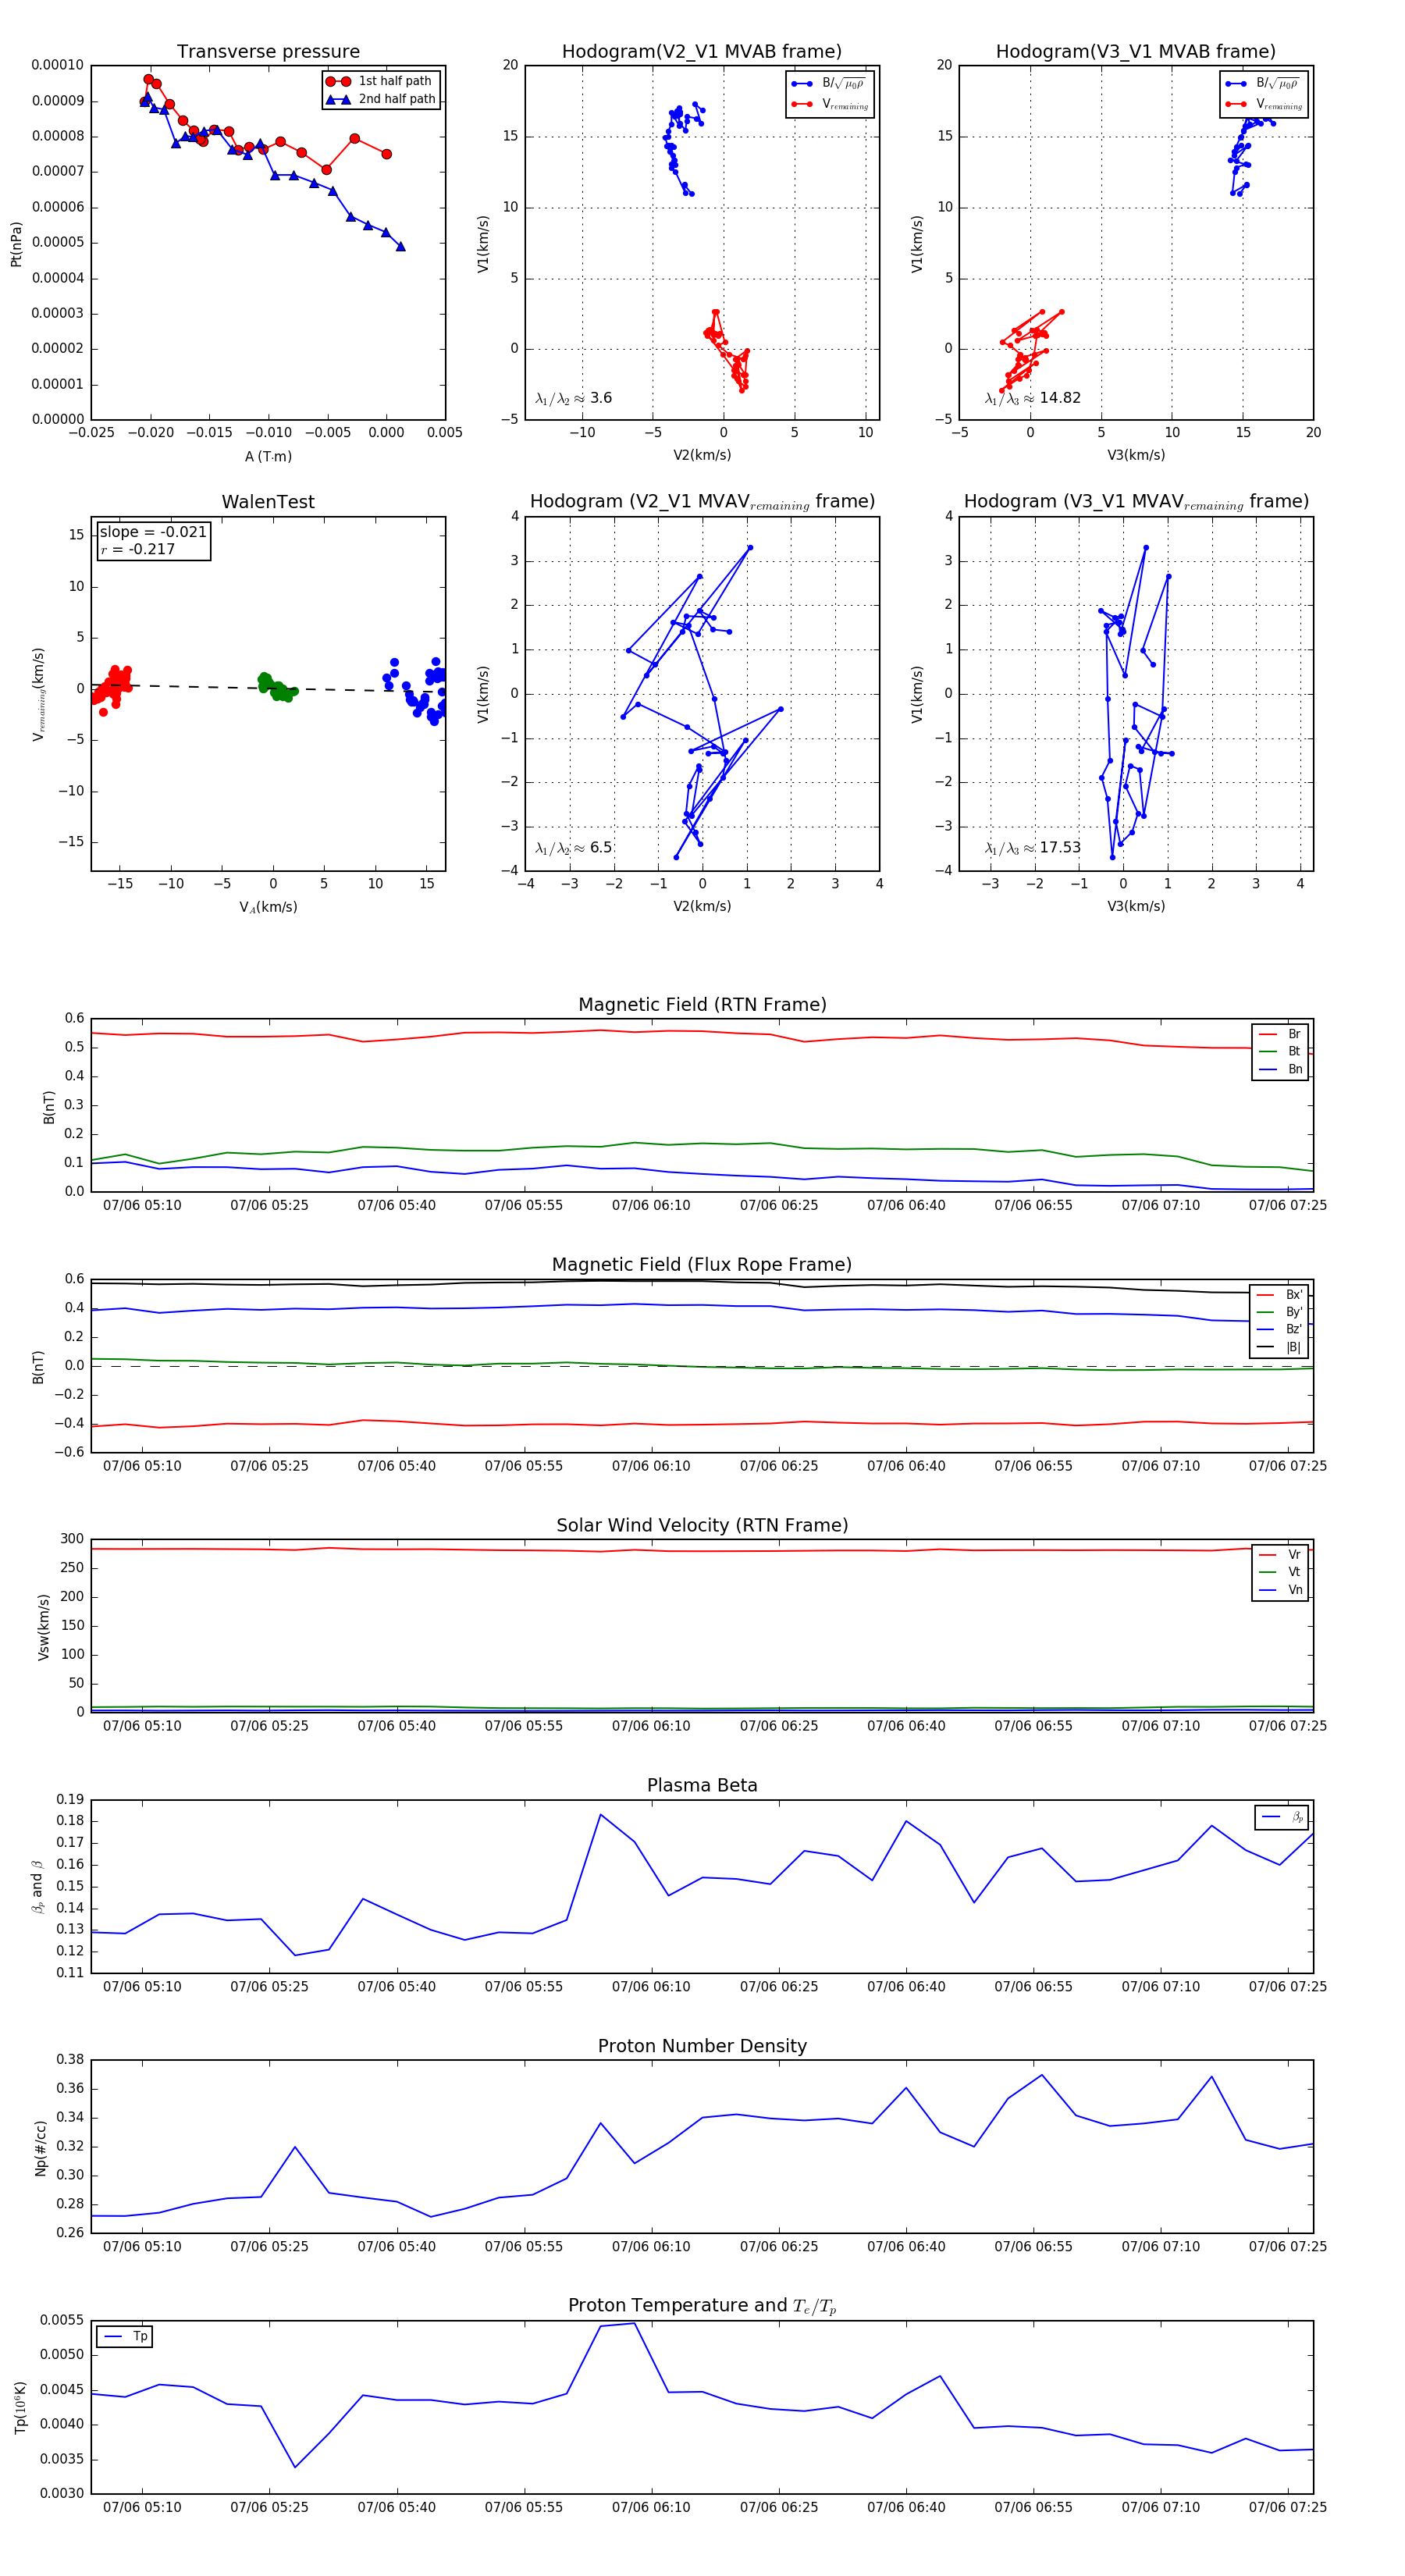Click '07/06 07:25' tick under Proton Temperature plot
The image size is (1405, 2576).
click(1287, 2507)
